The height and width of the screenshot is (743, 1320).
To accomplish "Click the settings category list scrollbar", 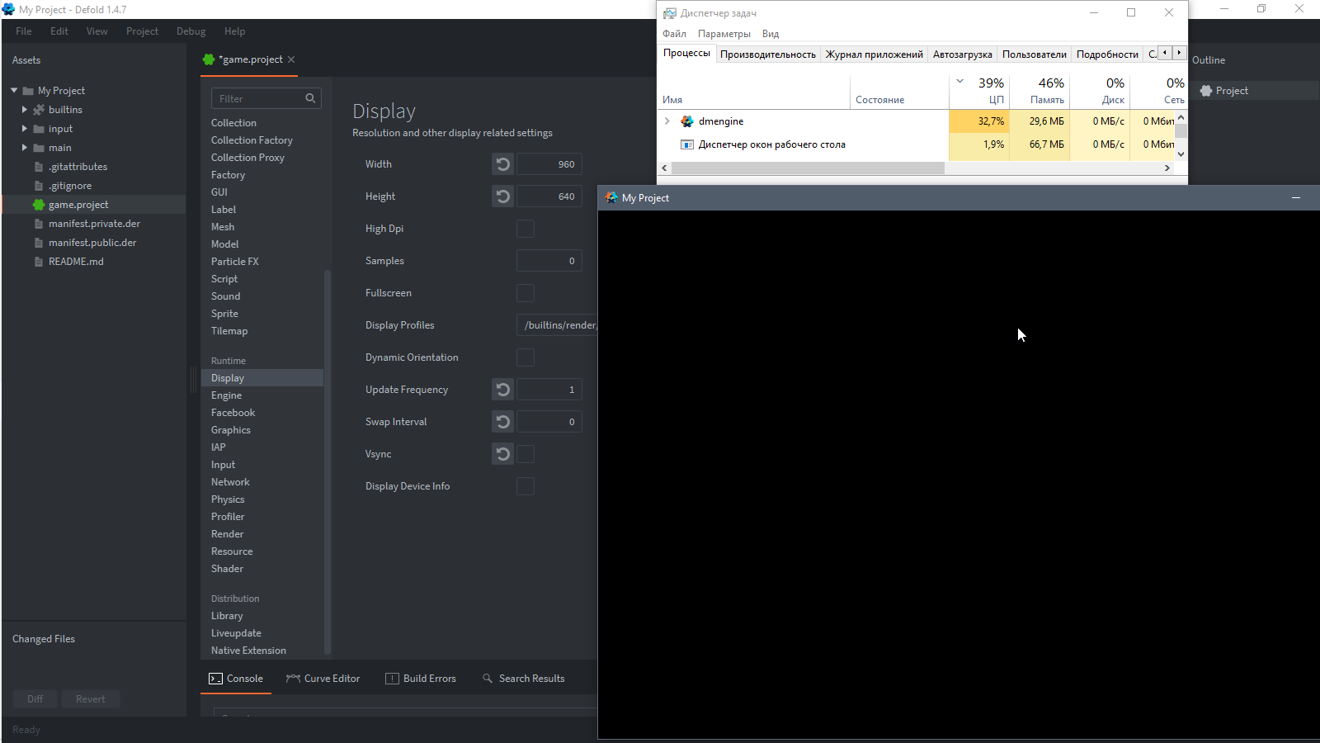I will coord(328,461).
